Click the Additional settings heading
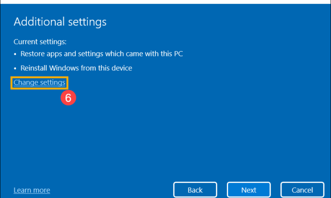The height and width of the screenshot is (198, 331). (60, 22)
